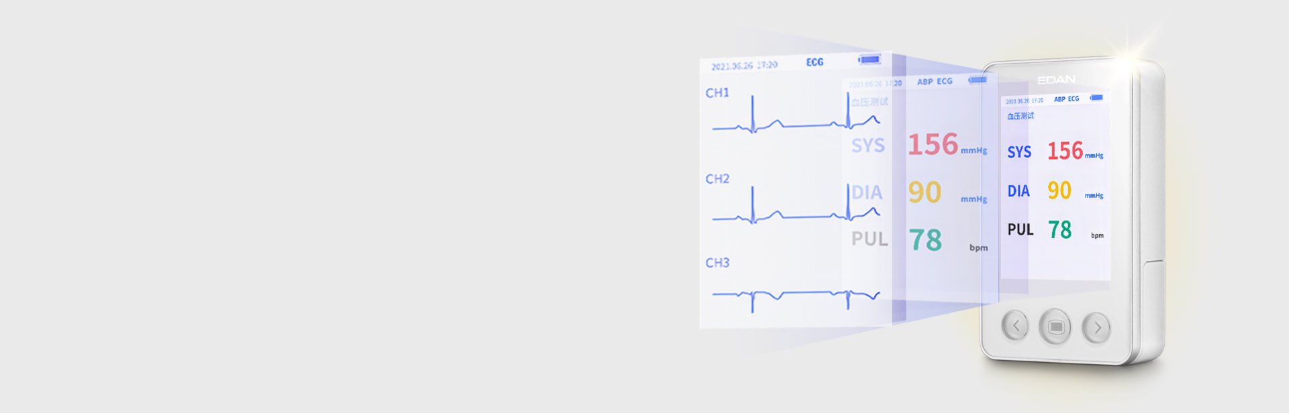
Task: Click the green 78 pulse value on the device
Action: pyautogui.click(x=1059, y=230)
